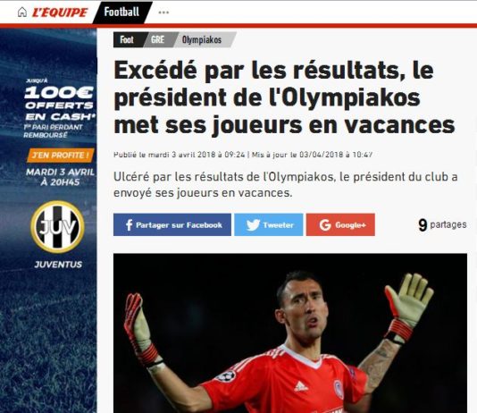Click the JUVENTUS label in the sidebar ad
The height and width of the screenshot is (413, 477).
click(x=58, y=265)
